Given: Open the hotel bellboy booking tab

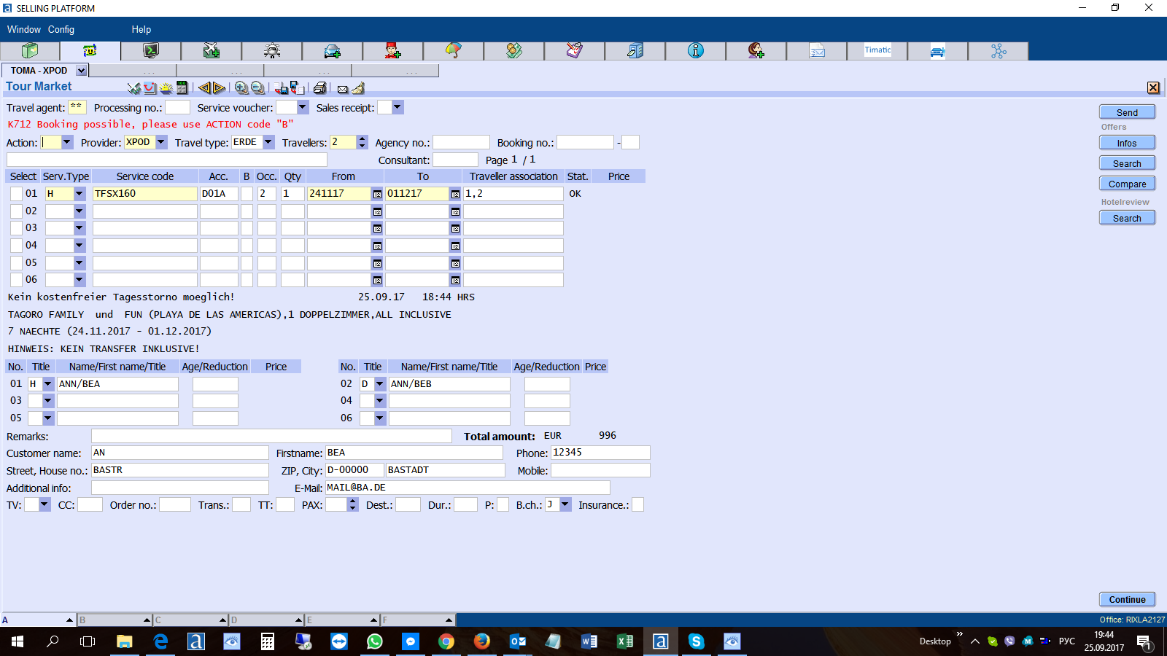Looking at the screenshot, I should click(393, 50).
